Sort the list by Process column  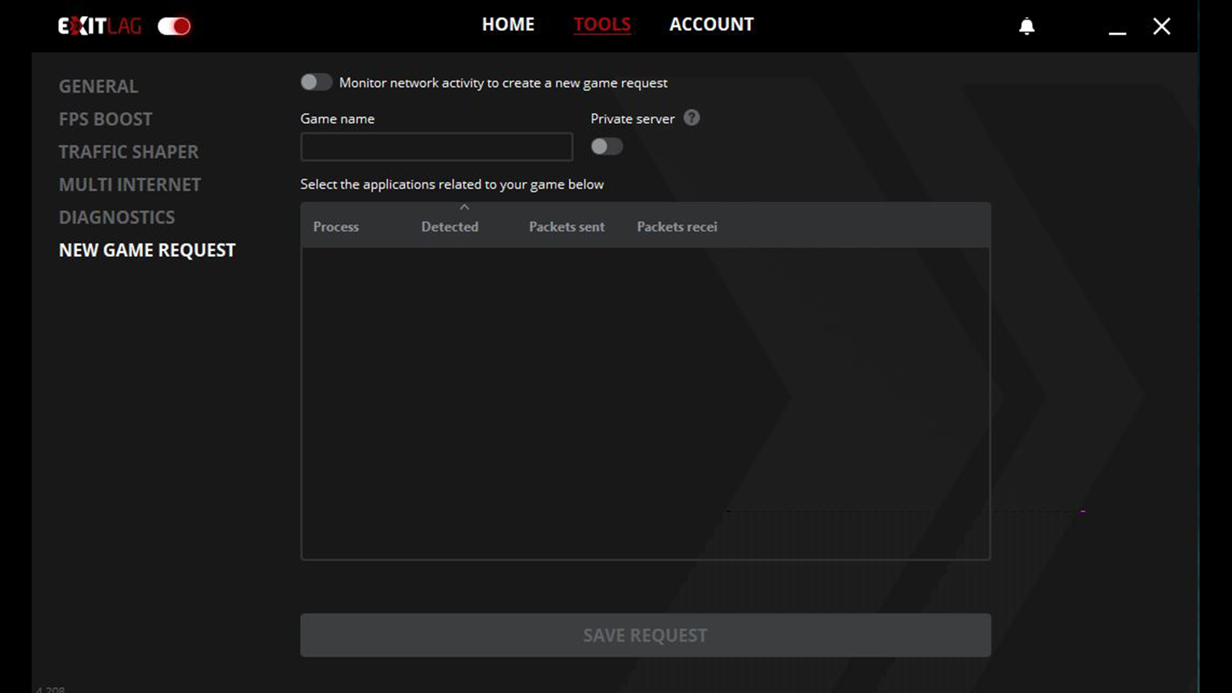336,226
